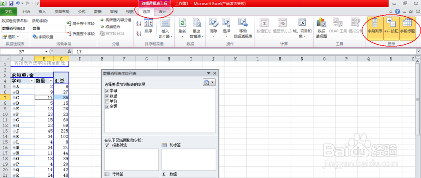Open the 排序 sort dialog
Viewport: 421px width, 178px height.
pyautogui.click(x=149, y=26)
